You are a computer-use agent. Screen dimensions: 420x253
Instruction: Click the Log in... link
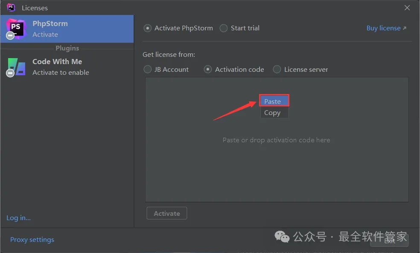coord(18,218)
